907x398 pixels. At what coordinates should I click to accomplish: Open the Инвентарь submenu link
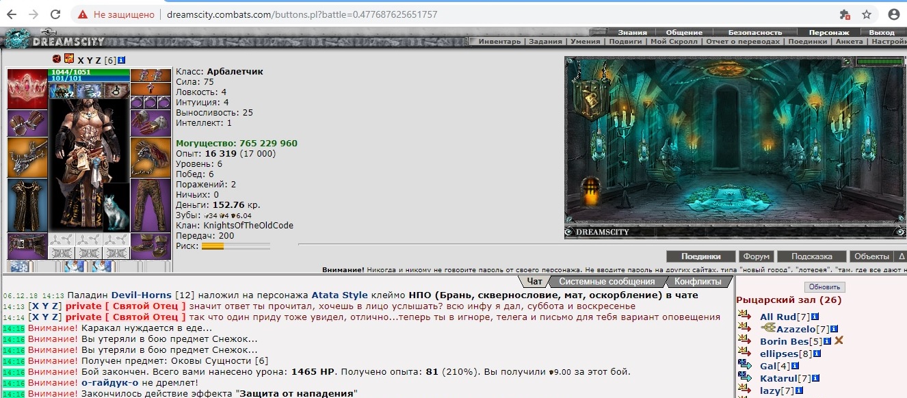pyautogui.click(x=501, y=42)
